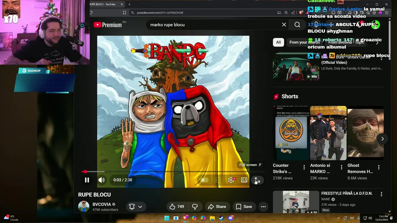Mute the video volume speaker icon
The height and width of the screenshot is (223, 397).
[101, 180]
